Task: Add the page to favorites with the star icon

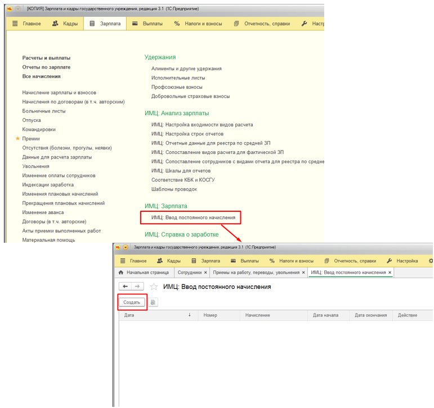Action: [x=154, y=287]
